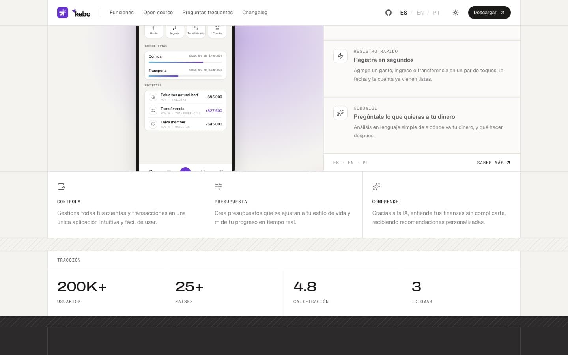Toggle the light/dark theme sun icon
The image size is (568, 355).
coord(456,13)
